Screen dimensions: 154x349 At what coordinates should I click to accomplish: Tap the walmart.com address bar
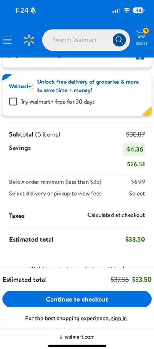click(x=77, y=337)
